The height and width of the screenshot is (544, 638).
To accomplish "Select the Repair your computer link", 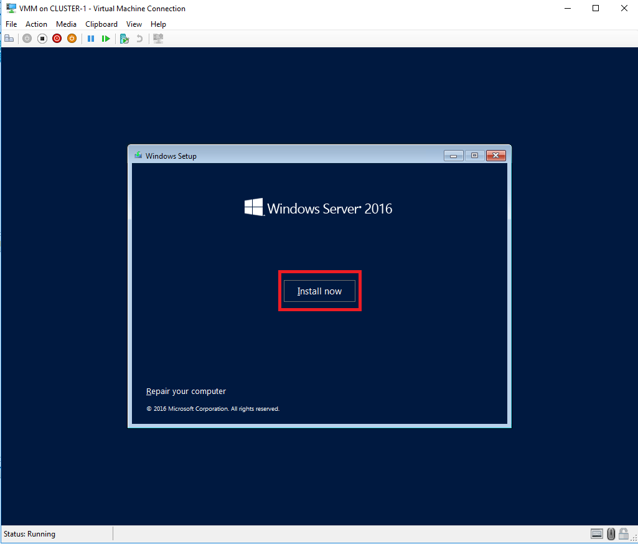I will point(186,392).
